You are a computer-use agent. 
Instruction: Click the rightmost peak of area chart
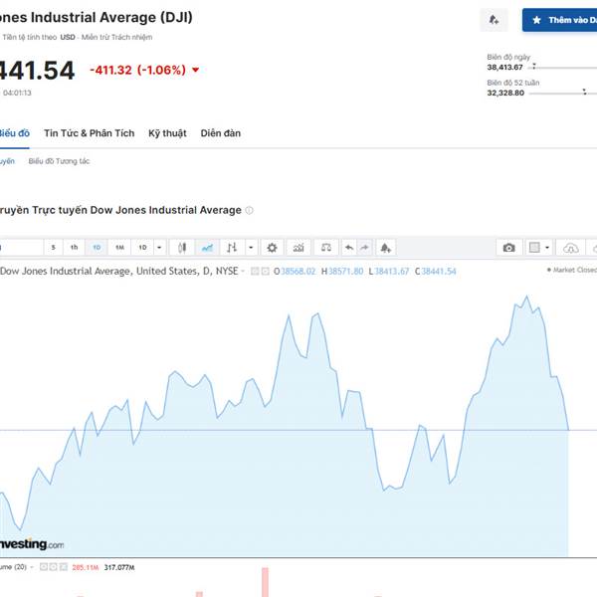(526, 297)
